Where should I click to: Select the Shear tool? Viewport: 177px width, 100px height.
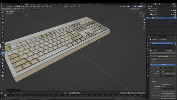click(2, 76)
